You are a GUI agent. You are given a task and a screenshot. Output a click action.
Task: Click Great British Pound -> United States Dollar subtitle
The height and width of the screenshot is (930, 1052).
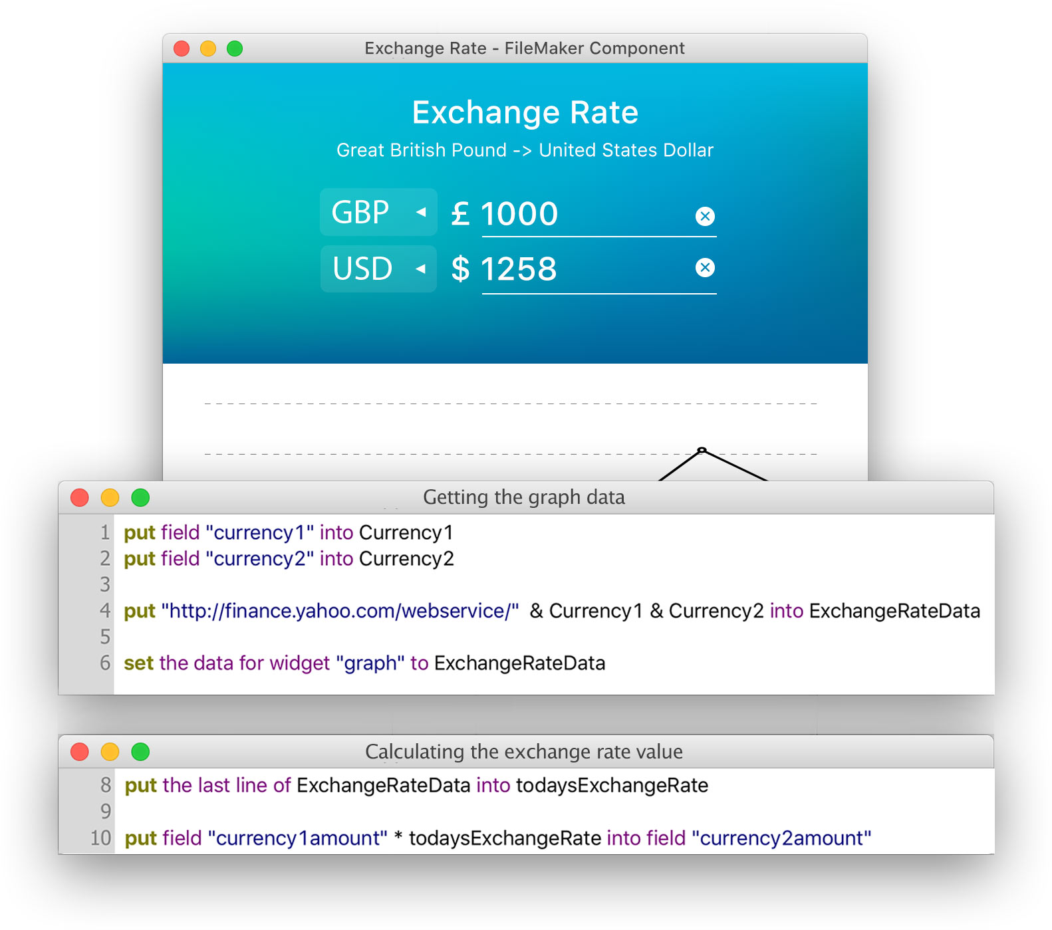525,150
